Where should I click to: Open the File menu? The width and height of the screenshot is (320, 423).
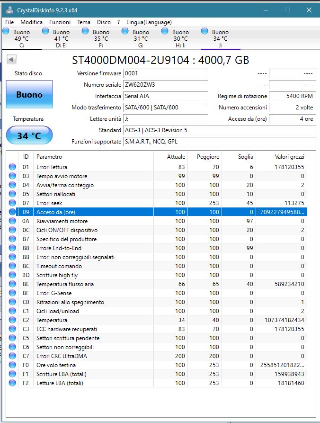[x=9, y=22]
